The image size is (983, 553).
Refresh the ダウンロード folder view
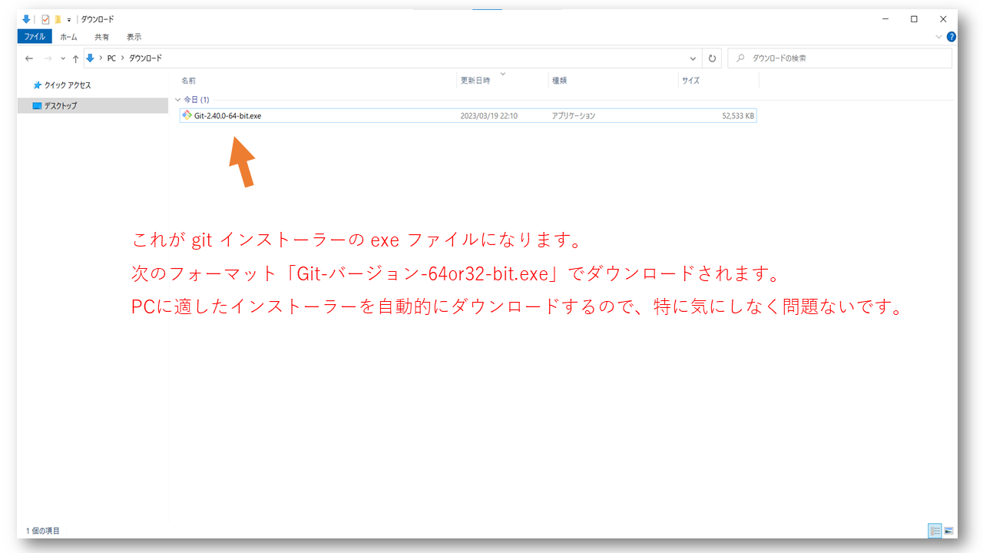[x=712, y=58]
